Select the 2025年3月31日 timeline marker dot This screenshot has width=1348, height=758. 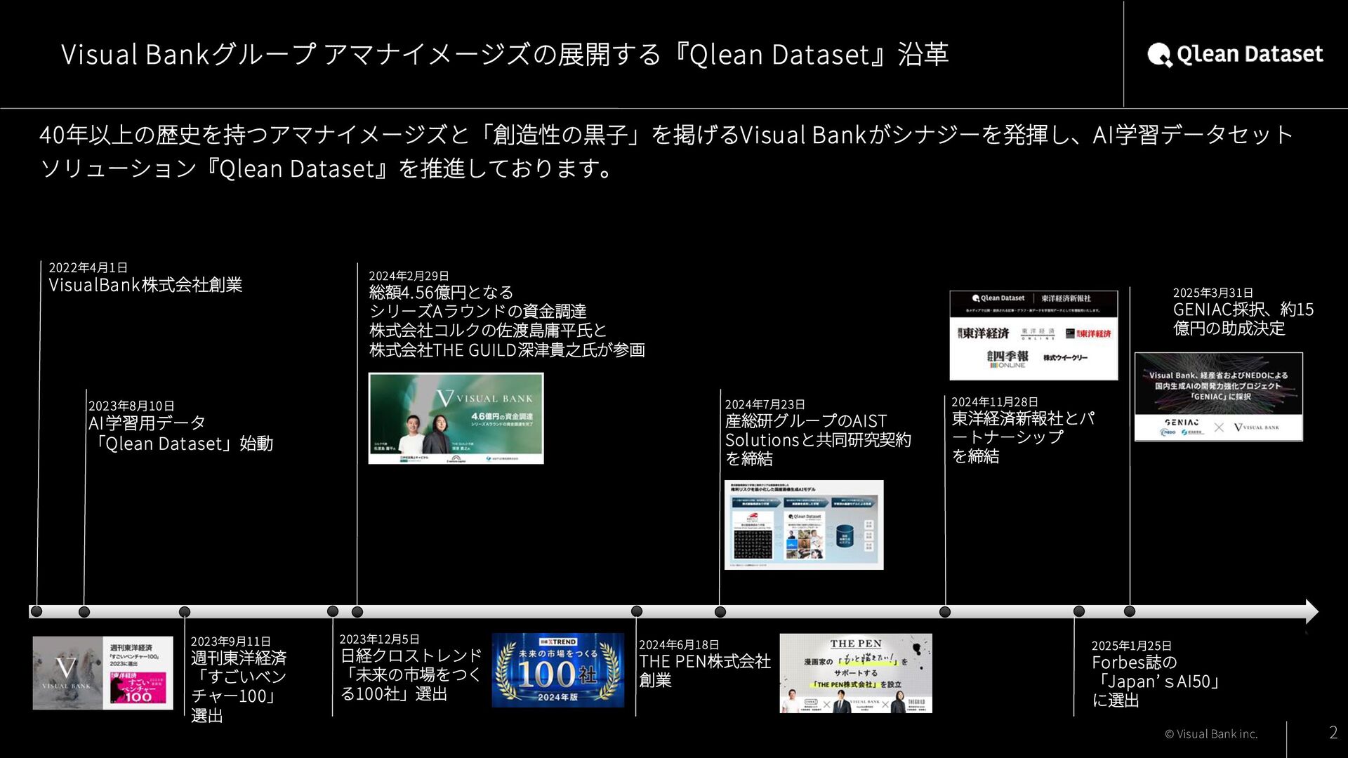pos(1130,611)
